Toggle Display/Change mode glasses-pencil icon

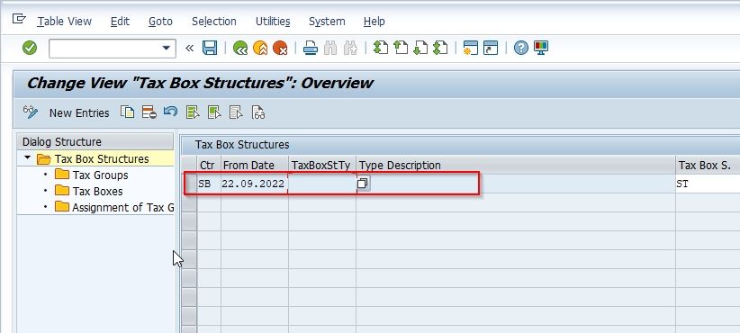[31, 112]
